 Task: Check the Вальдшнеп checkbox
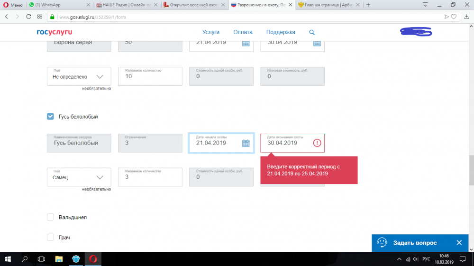click(x=50, y=217)
